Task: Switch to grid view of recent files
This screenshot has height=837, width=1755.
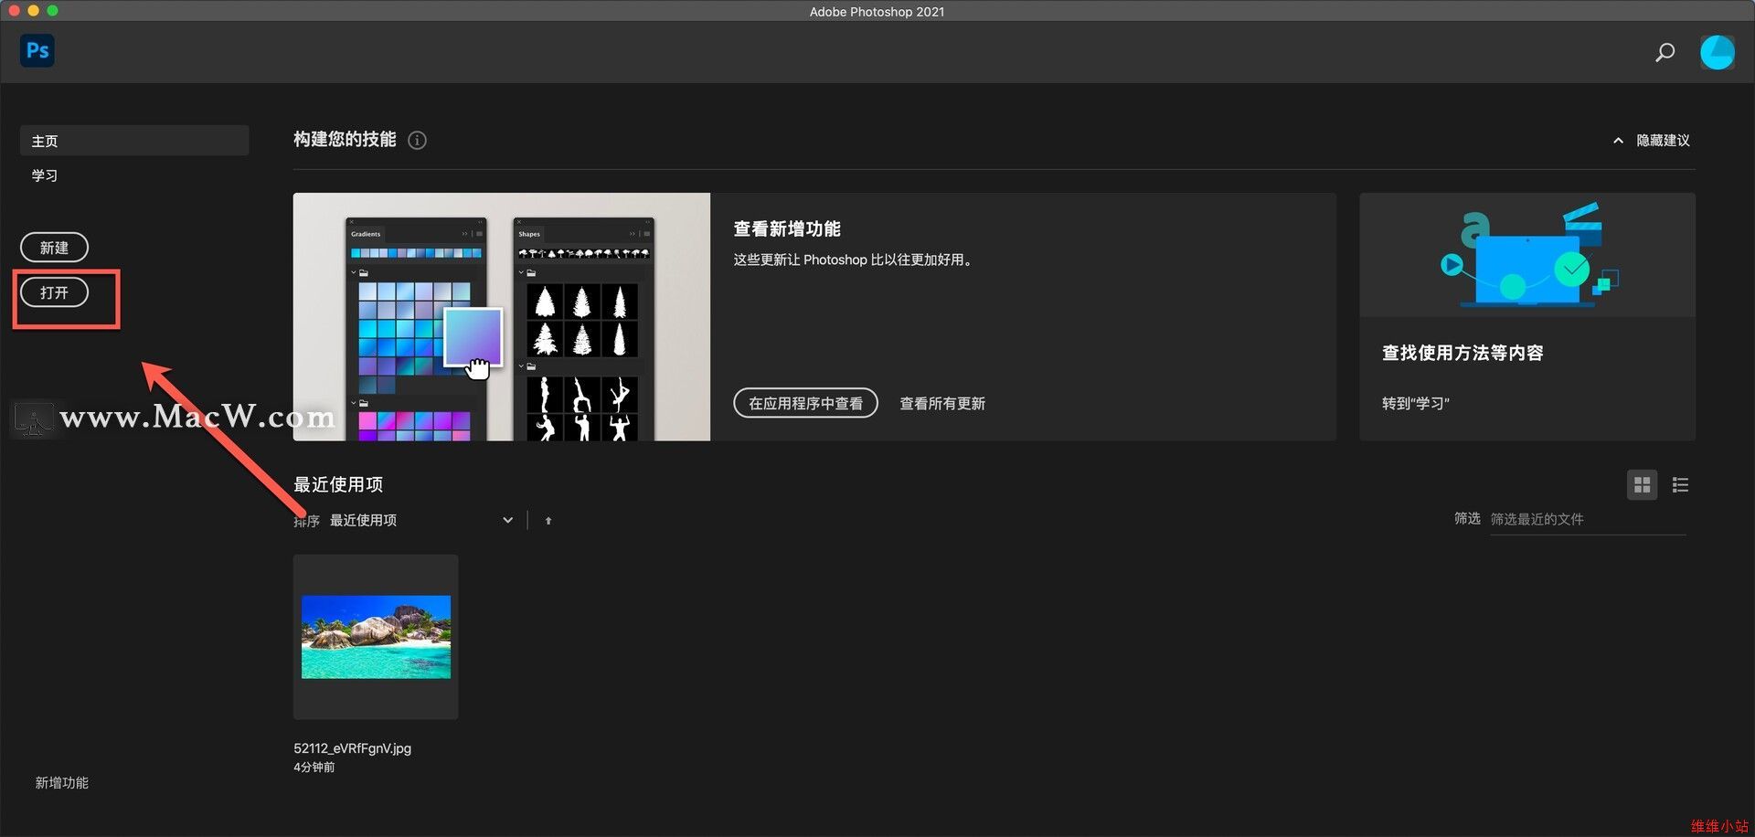Action: (x=1642, y=485)
